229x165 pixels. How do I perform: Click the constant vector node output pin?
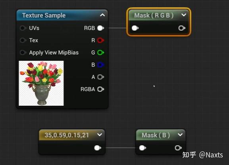98,148
